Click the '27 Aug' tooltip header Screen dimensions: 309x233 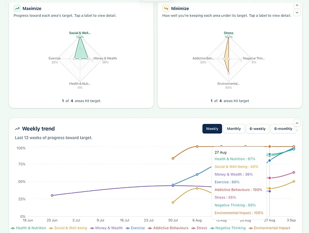point(221,152)
